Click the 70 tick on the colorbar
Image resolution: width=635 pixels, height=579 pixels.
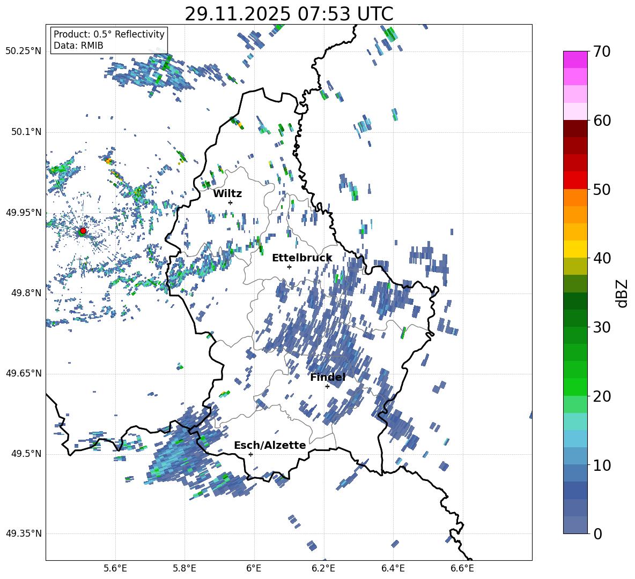[x=603, y=52]
